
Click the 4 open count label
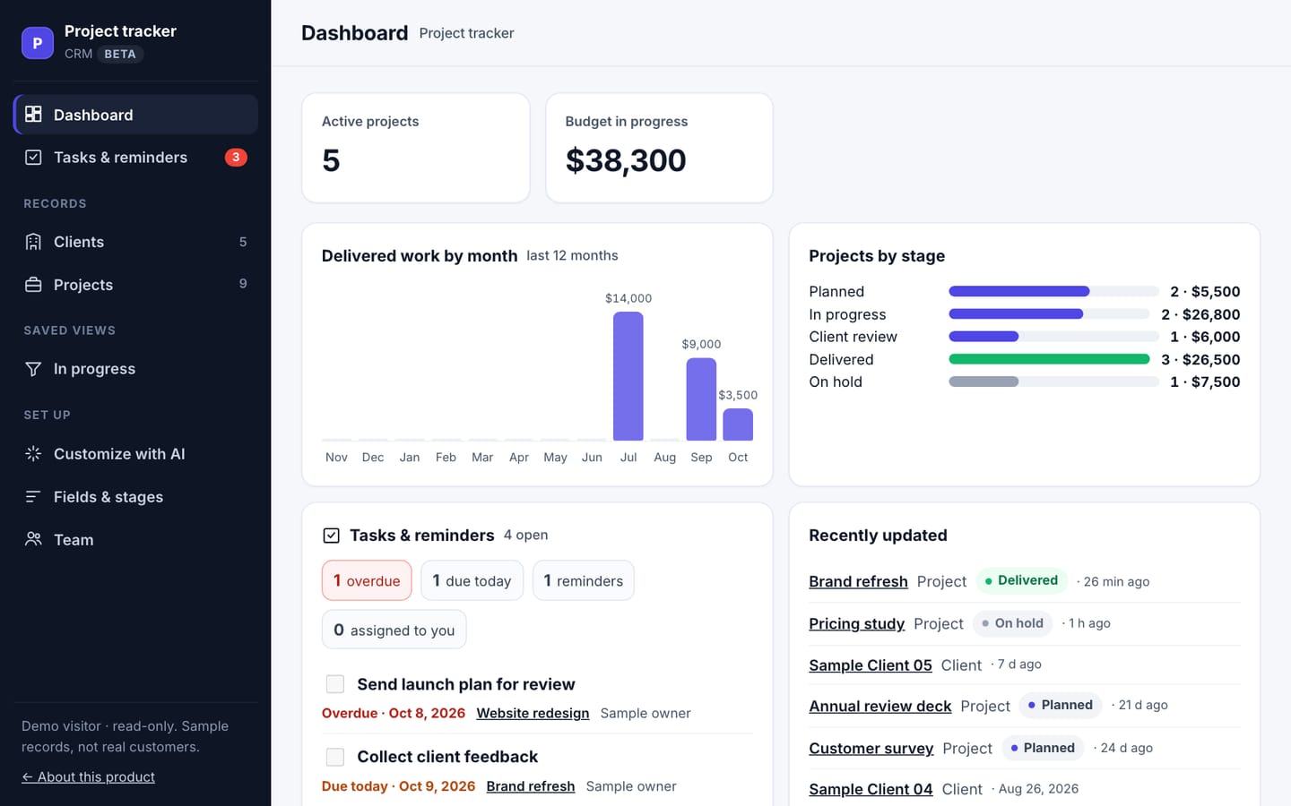click(525, 535)
